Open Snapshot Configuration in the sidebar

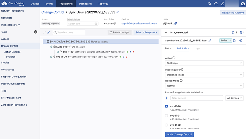click(x=14, y=77)
